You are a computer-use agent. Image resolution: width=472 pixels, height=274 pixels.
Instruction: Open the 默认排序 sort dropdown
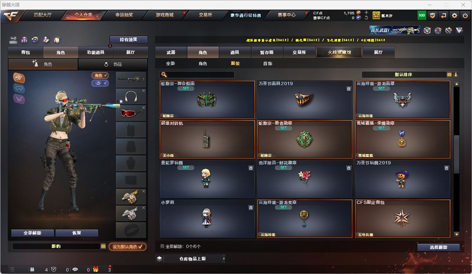click(404, 74)
